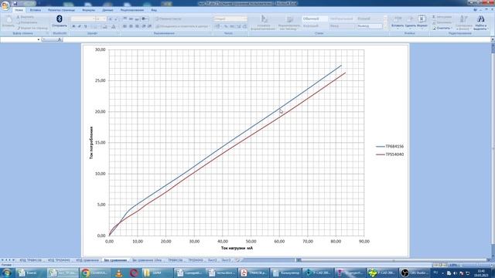The image size is (495, 278).
Task: Switch to the Формулы ribbon tab
Action: click(89, 10)
